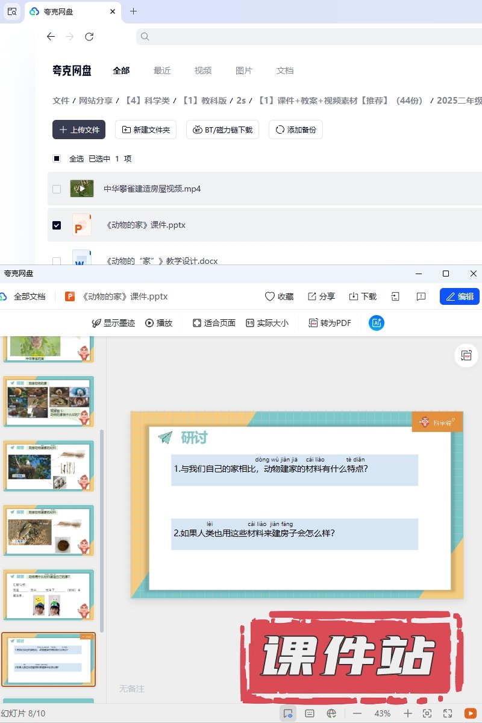Click the feedback icon beside Edit button
The width and height of the screenshot is (482, 723).
(x=421, y=296)
